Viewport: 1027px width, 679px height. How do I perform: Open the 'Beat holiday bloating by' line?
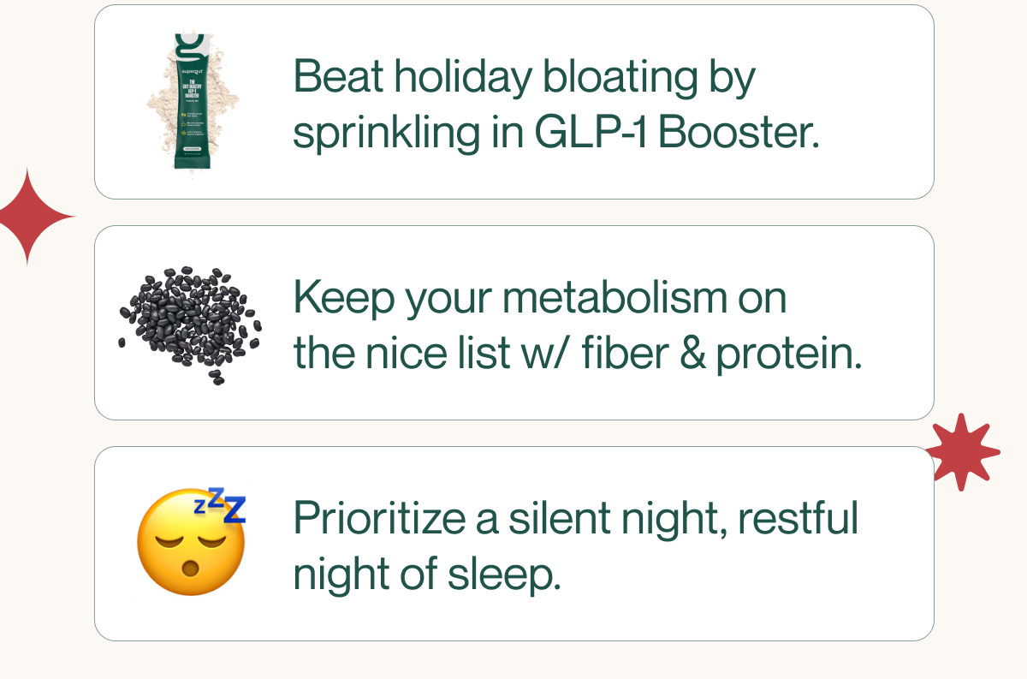click(525, 79)
